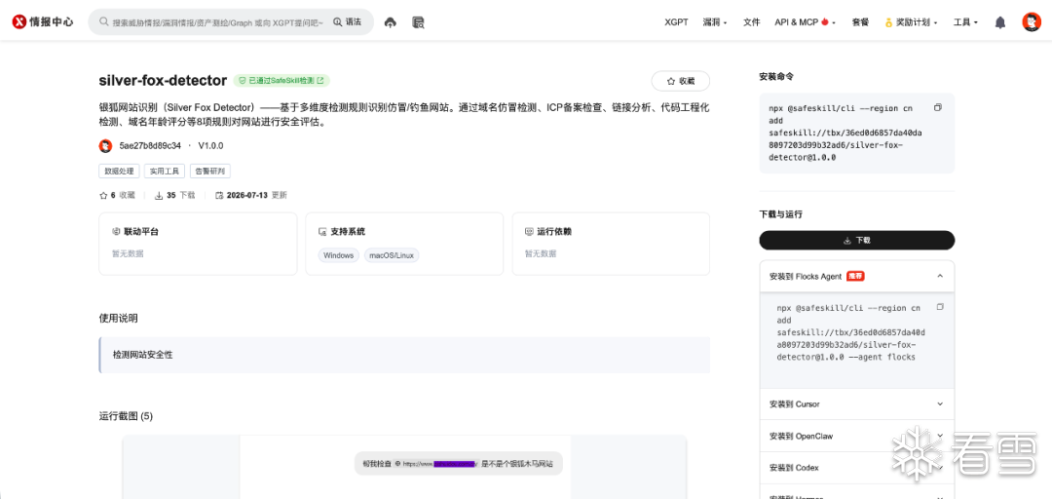The height and width of the screenshot is (499, 1052).
Task: Click the 运行依赖 card icon
Action: click(x=529, y=232)
